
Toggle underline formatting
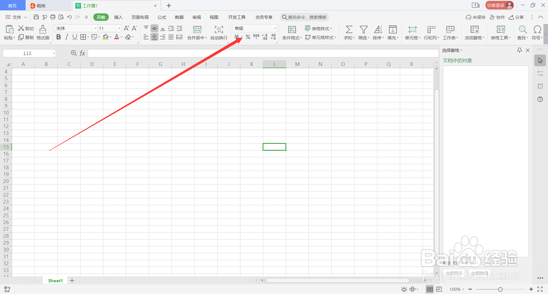click(74, 37)
